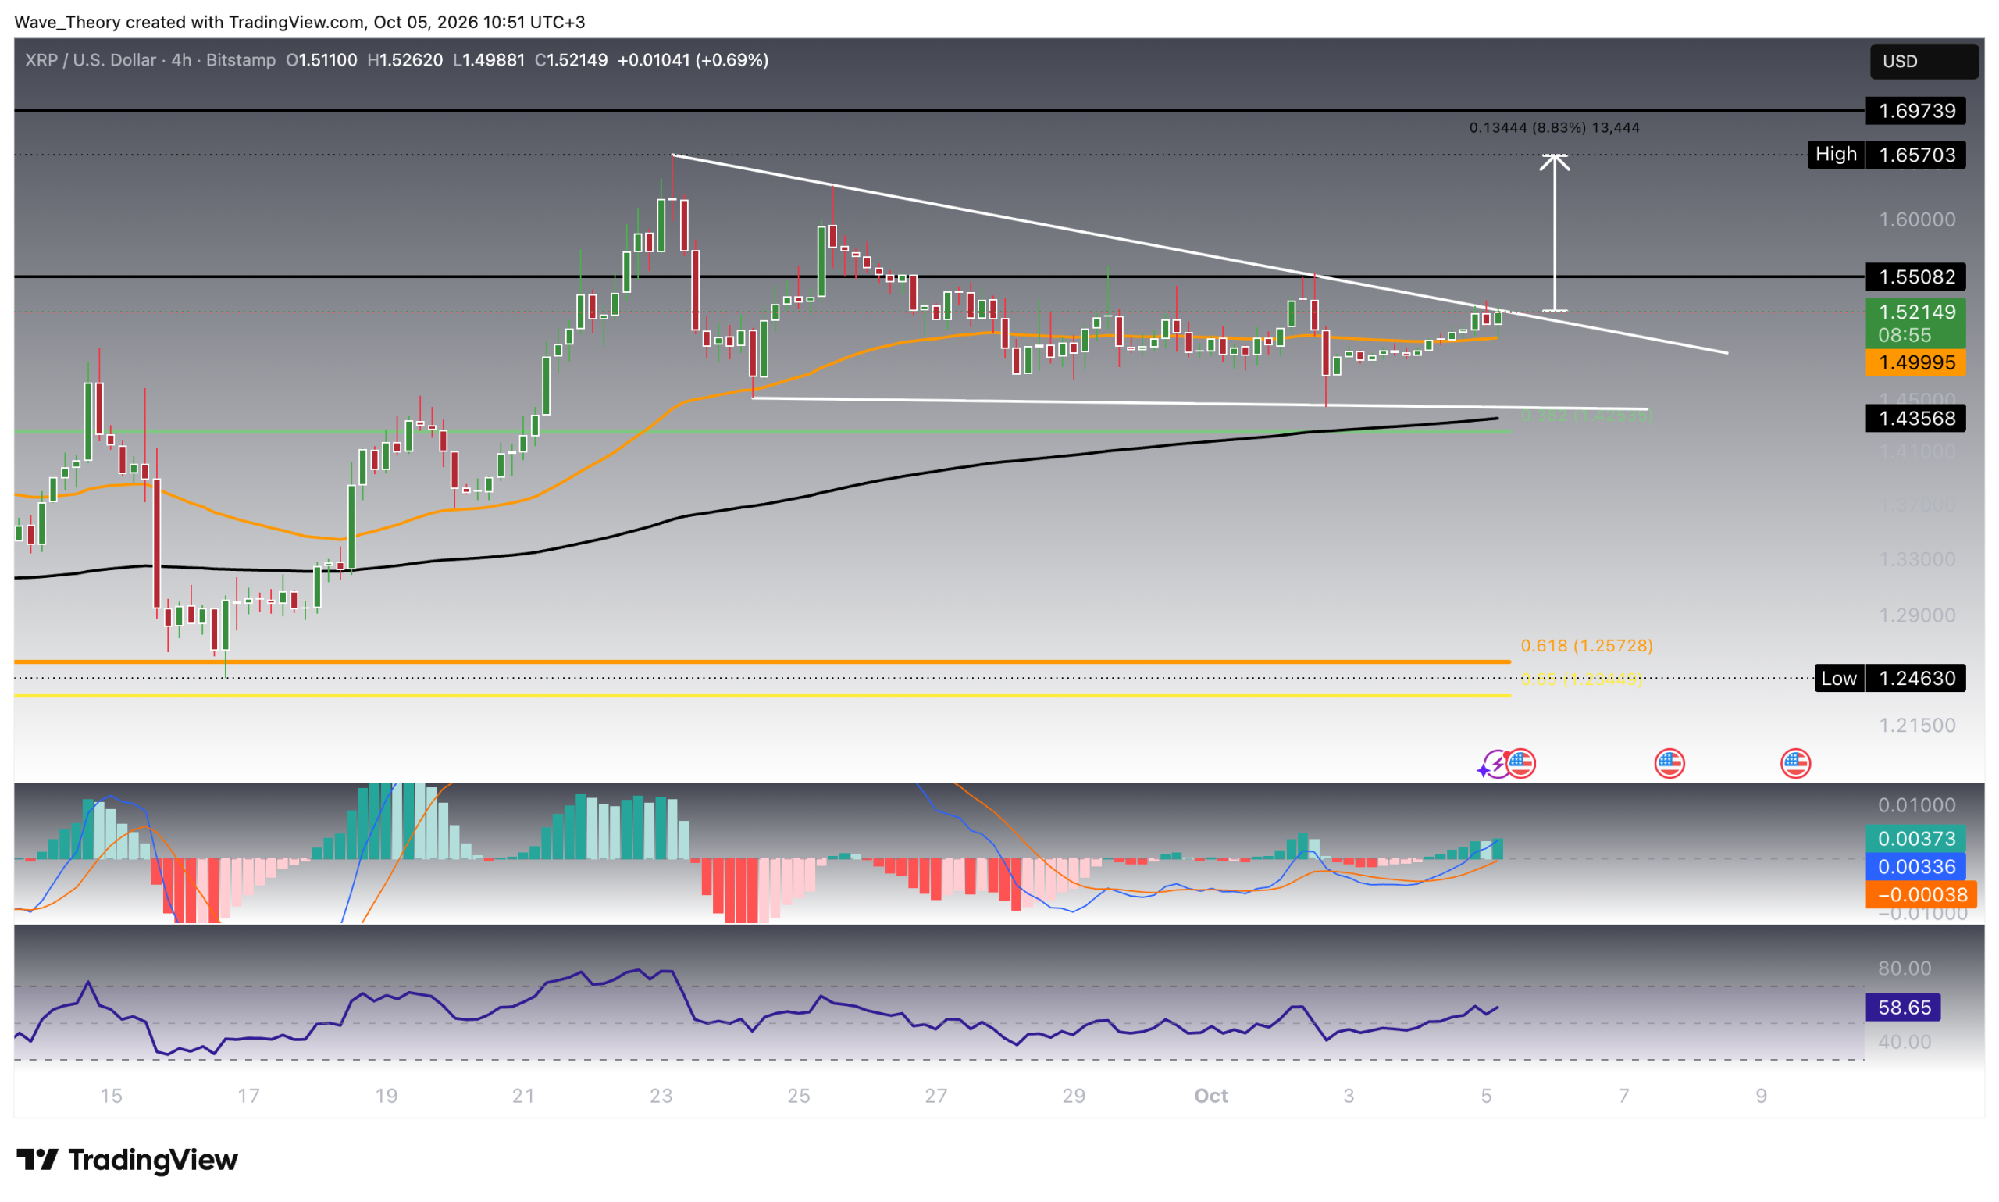
Task: Select the 1.69739 price label
Action: pos(1915,111)
